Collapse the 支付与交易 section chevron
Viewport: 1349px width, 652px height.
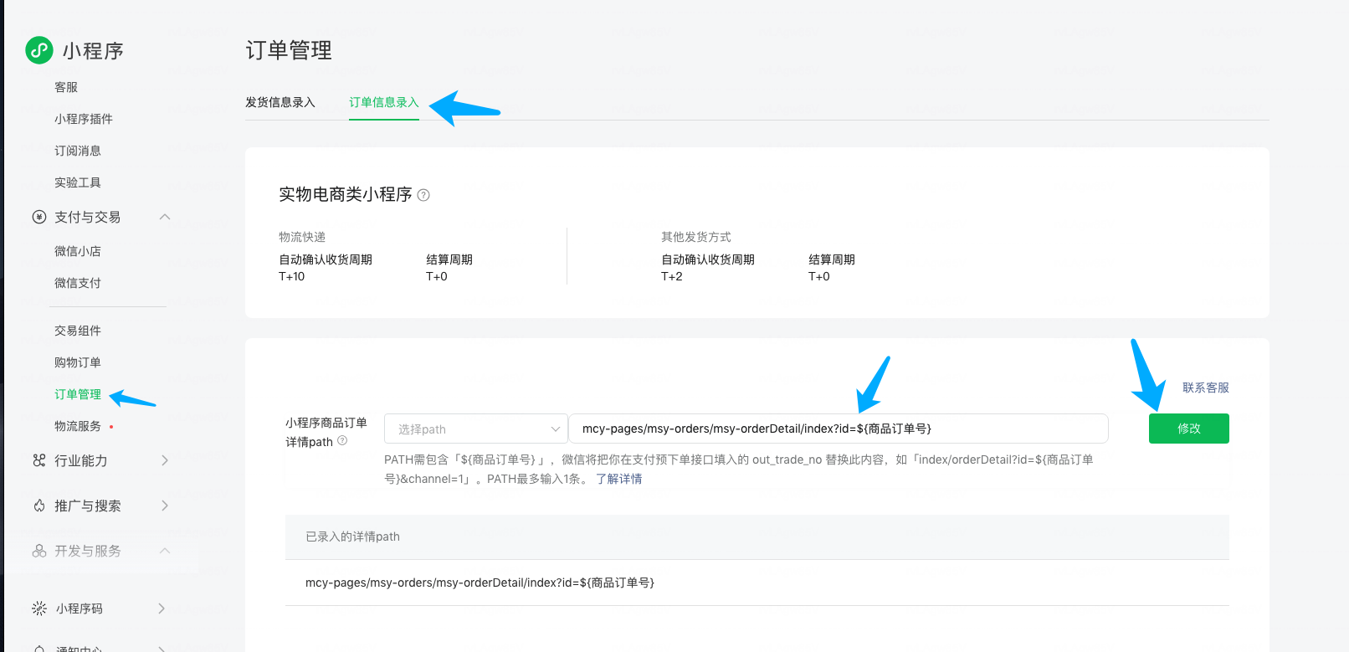(x=165, y=217)
